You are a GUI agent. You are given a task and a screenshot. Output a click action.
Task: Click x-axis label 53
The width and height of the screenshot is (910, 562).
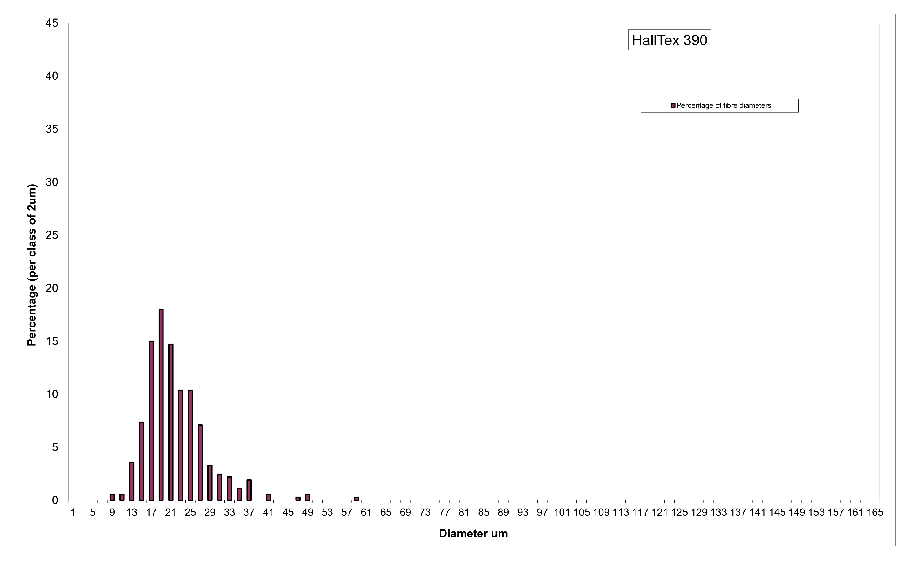tap(327, 513)
